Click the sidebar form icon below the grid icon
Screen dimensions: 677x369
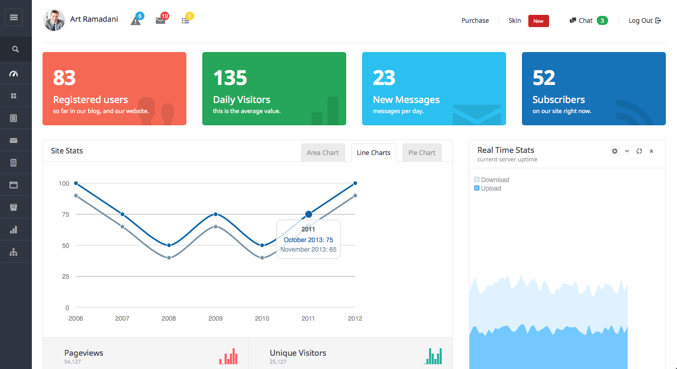point(14,118)
